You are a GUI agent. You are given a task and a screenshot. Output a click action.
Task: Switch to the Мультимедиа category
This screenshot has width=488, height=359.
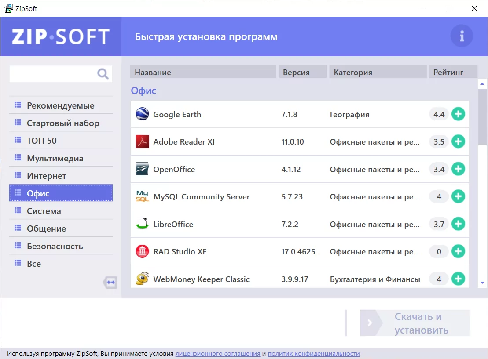click(x=61, y=158)
